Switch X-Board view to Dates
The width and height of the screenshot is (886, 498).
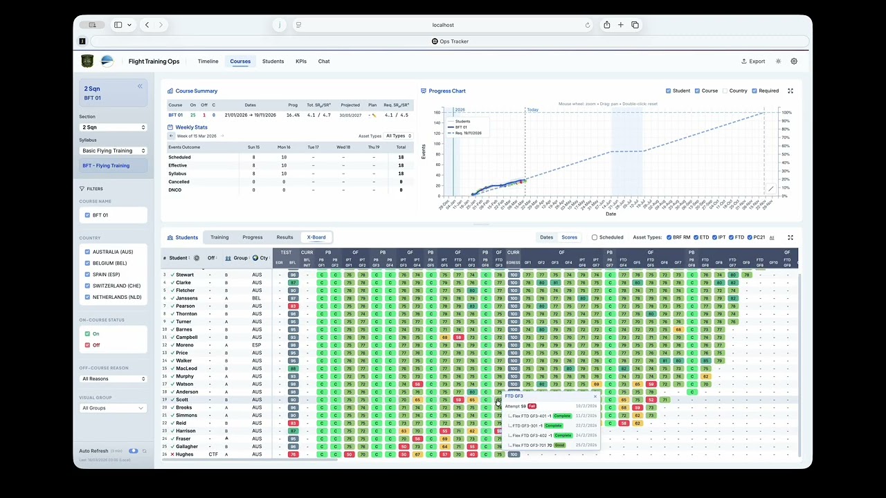[x=547, y=237]
